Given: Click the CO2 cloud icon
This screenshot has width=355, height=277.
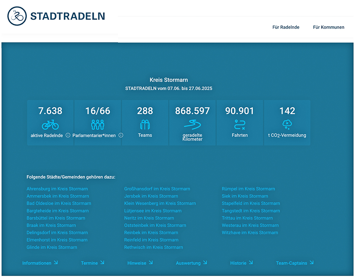Looking at the screenshot, I should [x=287, y=124].
